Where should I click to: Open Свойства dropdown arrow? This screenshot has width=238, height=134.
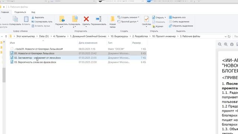(x=146, y=27)
